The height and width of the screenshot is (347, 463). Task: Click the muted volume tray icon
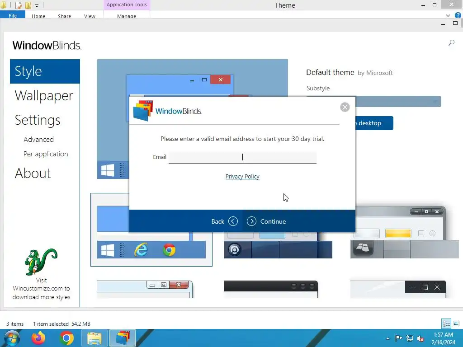420,338
